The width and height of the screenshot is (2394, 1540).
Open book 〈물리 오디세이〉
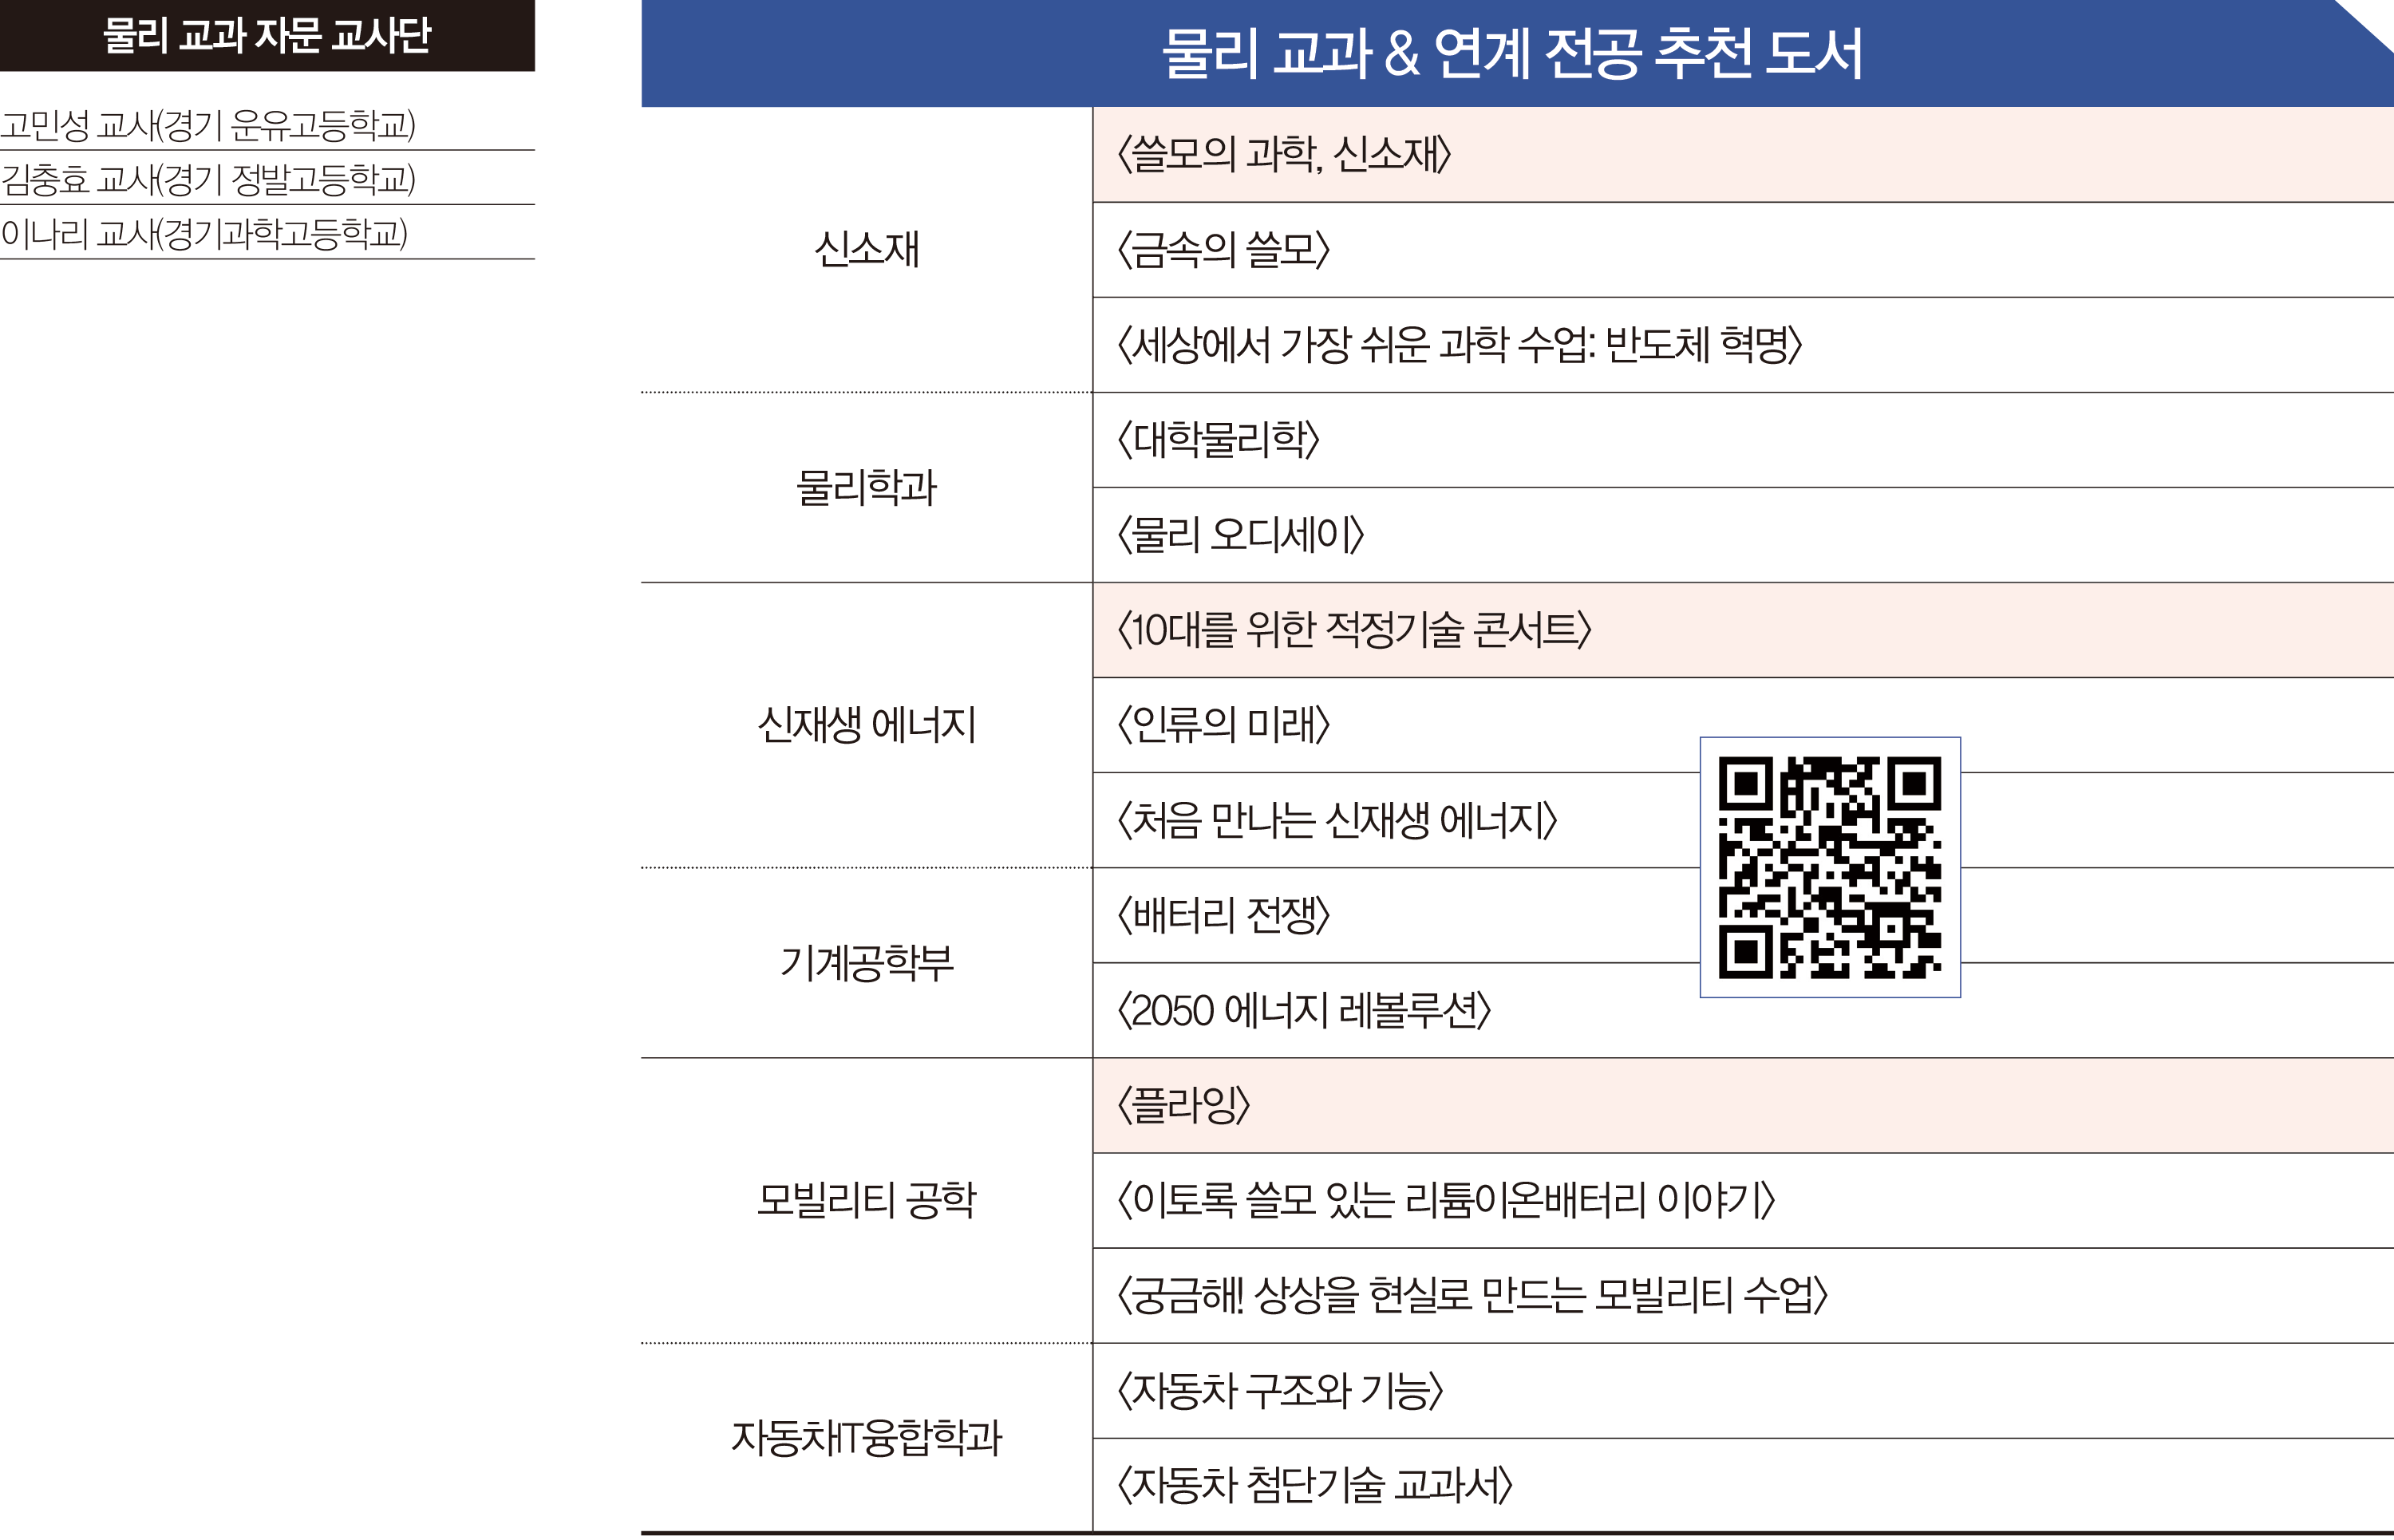[x=1240, y=534]
